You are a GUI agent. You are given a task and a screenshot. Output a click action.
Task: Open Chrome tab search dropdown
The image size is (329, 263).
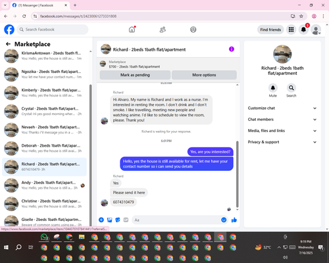click(x=5, y=5)
